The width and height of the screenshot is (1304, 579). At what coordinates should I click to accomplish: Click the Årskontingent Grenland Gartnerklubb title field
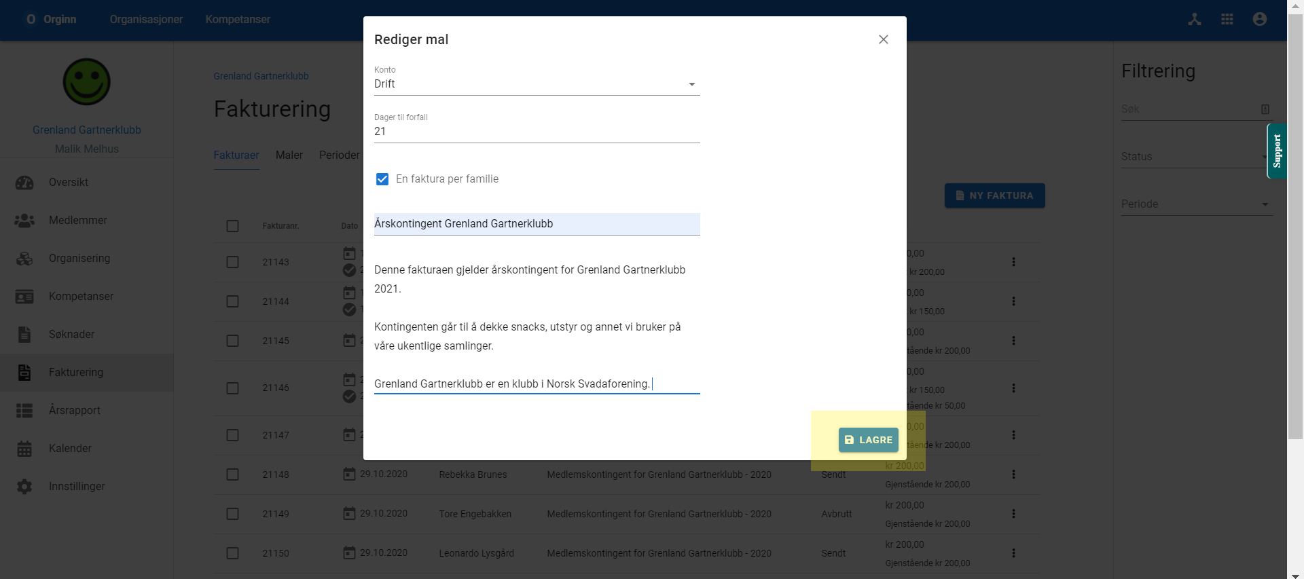coord(537,224)
